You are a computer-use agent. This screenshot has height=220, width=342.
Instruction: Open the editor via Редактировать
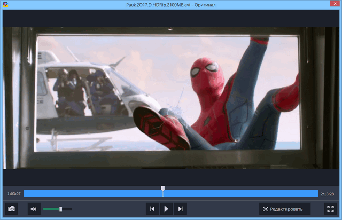point(284,209)
